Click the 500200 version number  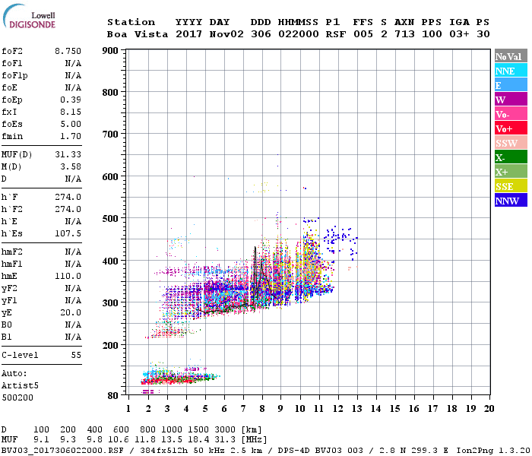tap(17, 397)
